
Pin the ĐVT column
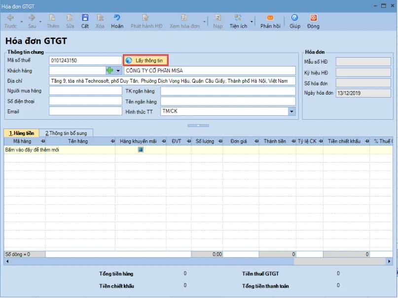pos(188,141)
